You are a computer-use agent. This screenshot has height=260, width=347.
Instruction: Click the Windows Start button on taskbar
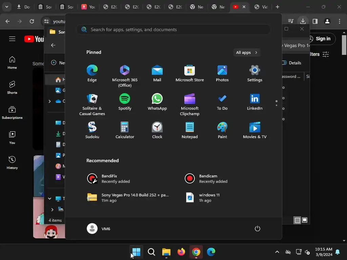click(x=136, y=252)
